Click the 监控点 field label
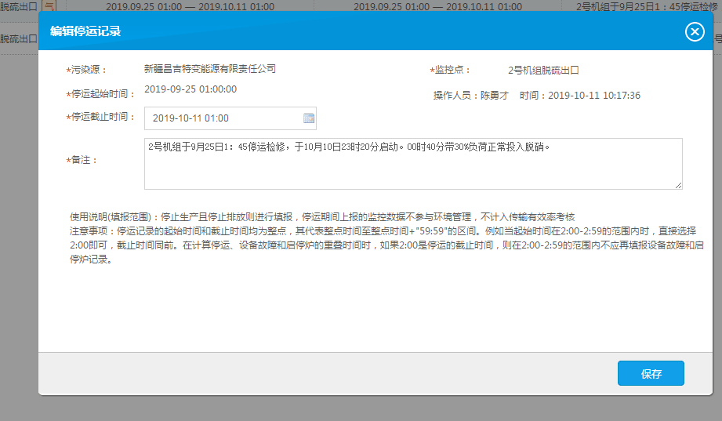Viewport: 722px width, 421px height. coord(450,70)
